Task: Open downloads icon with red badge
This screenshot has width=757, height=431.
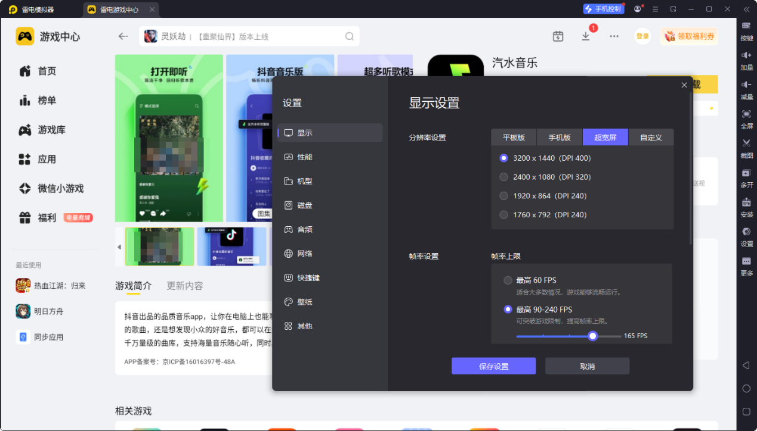Action: coord(586,36)
